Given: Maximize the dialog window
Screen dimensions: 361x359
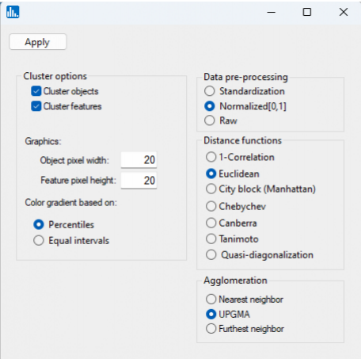Looking at the screenshot, I should 307,12.
